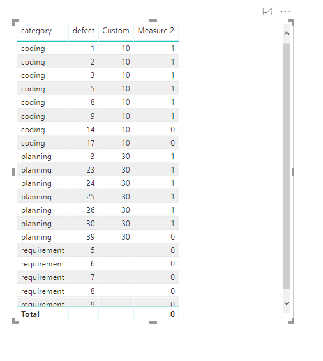Open focus mode for the table visual
The image size is (323, 361).
(x=267, y=12)
